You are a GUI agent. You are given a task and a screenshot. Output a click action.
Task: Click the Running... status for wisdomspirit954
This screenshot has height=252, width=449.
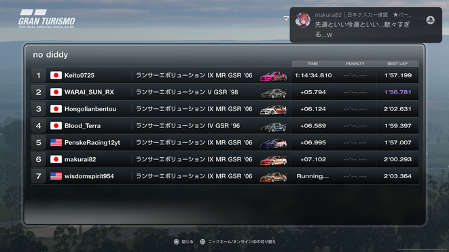(312, 176)
